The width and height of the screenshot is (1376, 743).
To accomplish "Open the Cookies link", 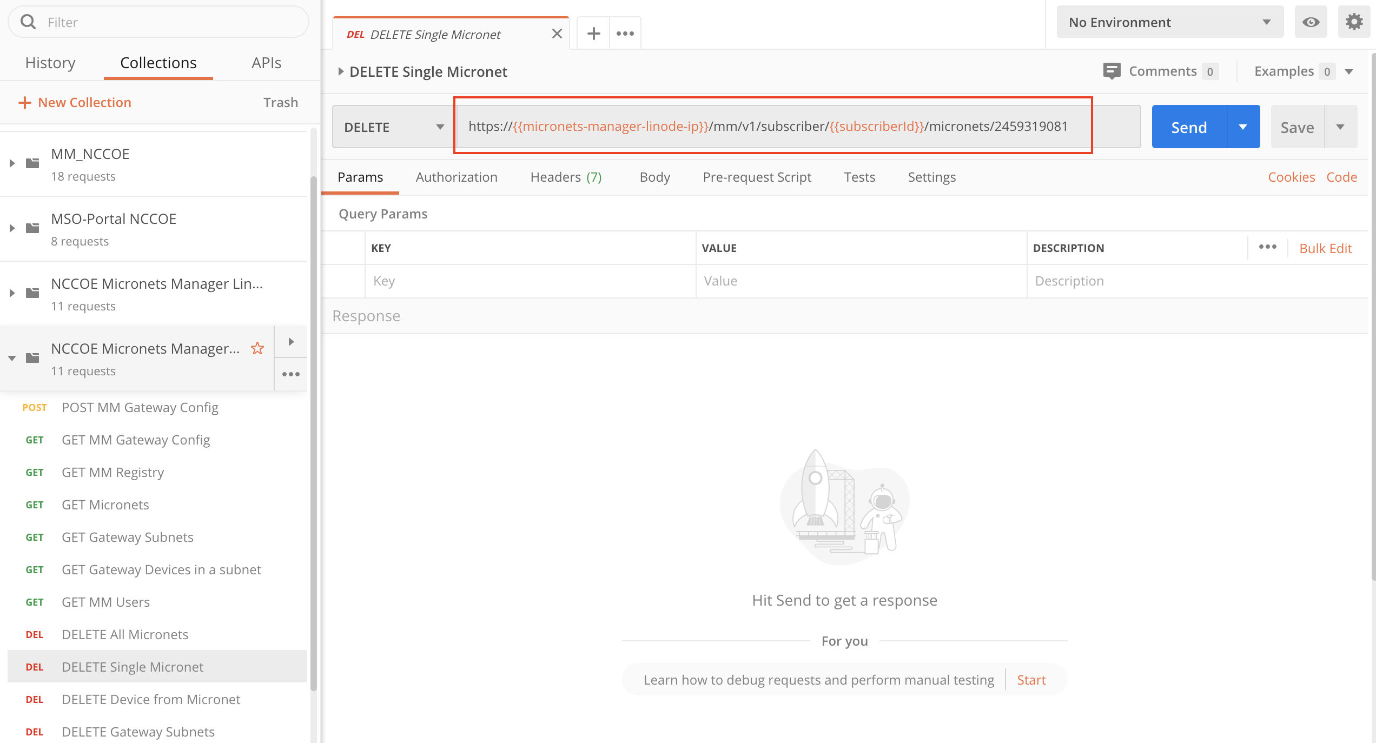I will coord(1291,177).
